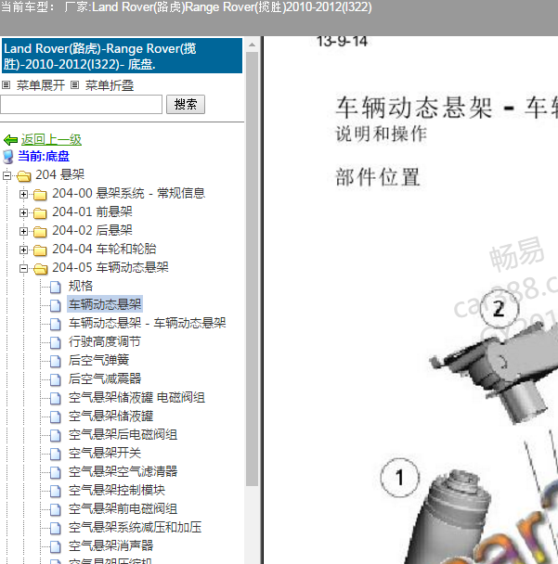This screenshot has width=558, height=564.
Task: Open the 空气悬架空气滤清器 document
Action: coord(123,471)
